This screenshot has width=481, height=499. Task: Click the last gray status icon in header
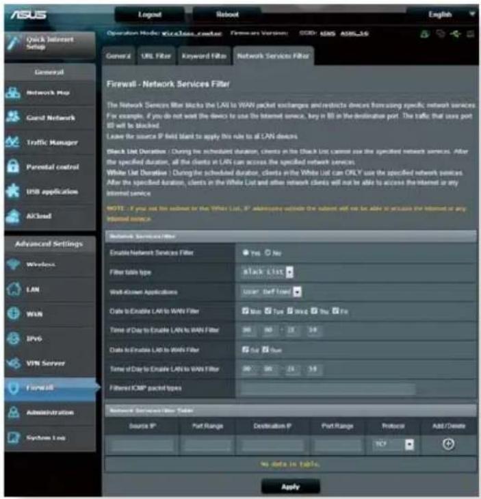click(x=471, y=34)
